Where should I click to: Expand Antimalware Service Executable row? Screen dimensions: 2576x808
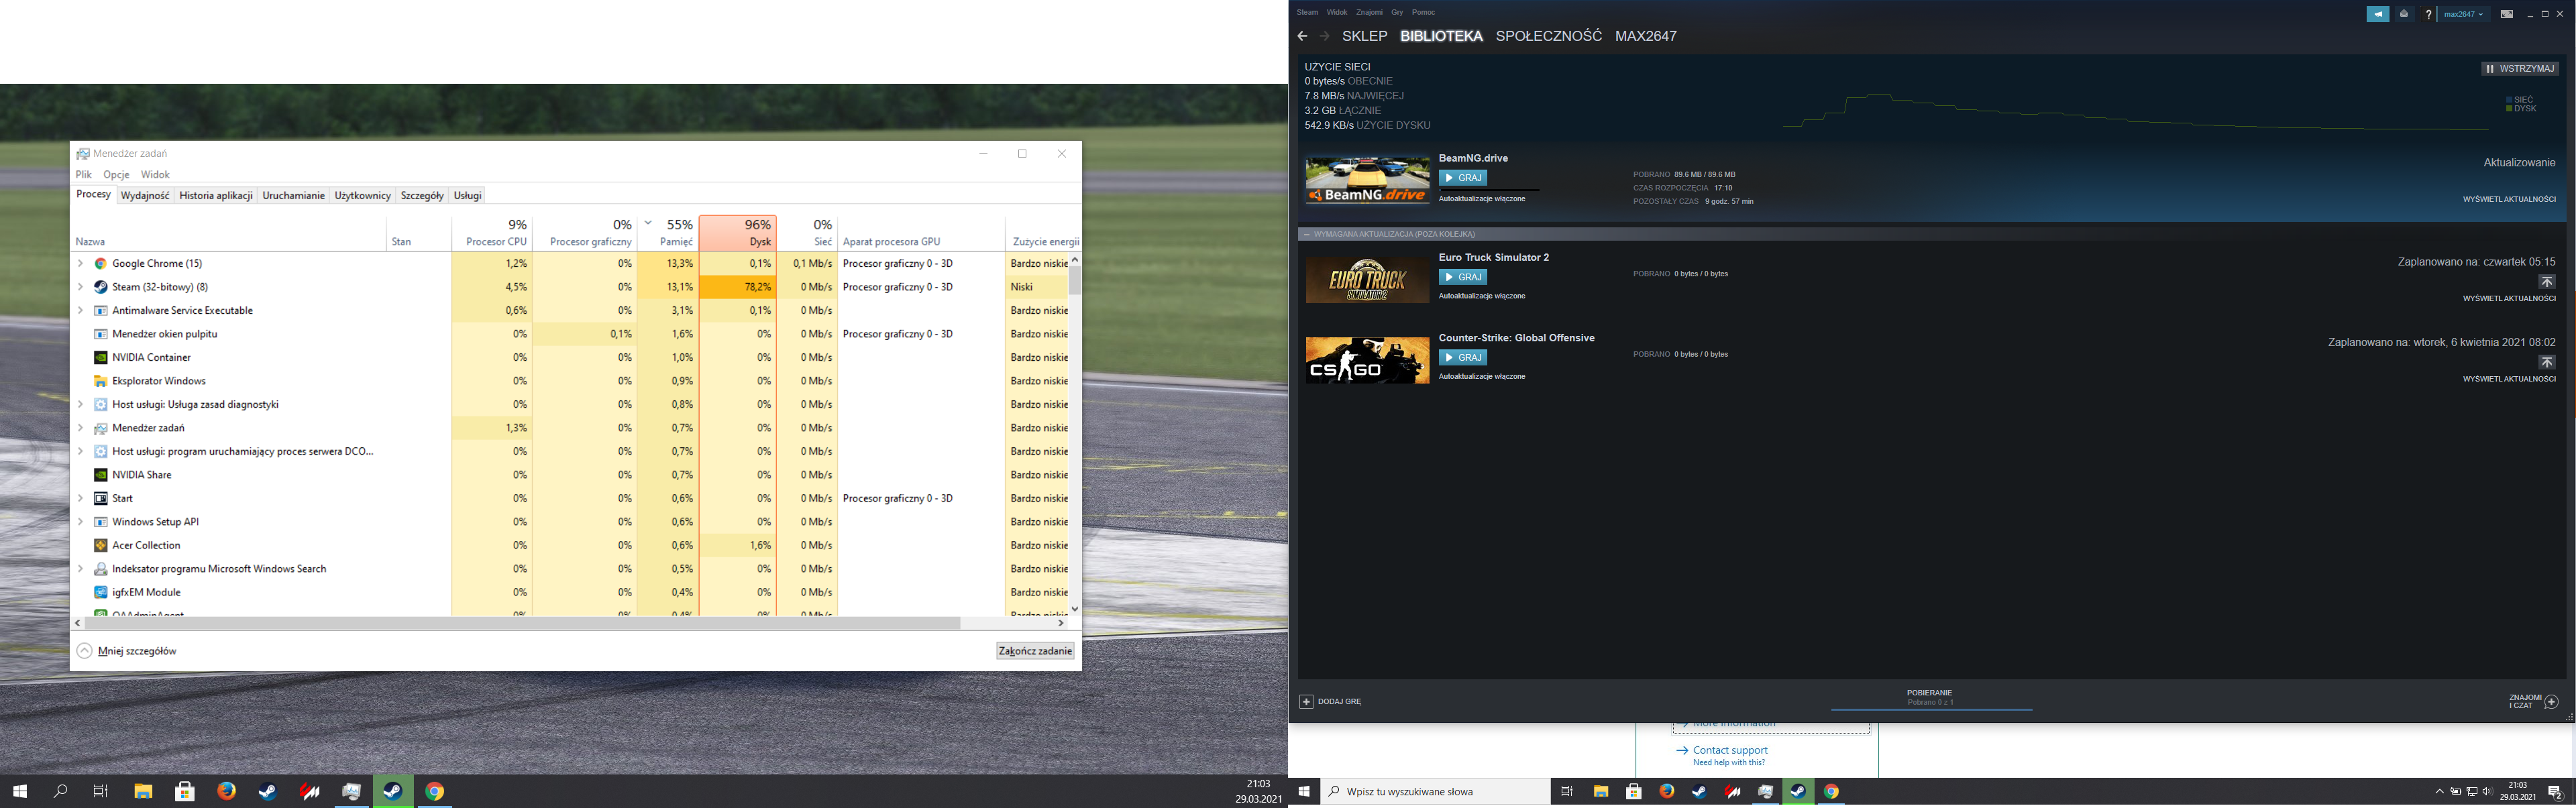click(80, 311)
